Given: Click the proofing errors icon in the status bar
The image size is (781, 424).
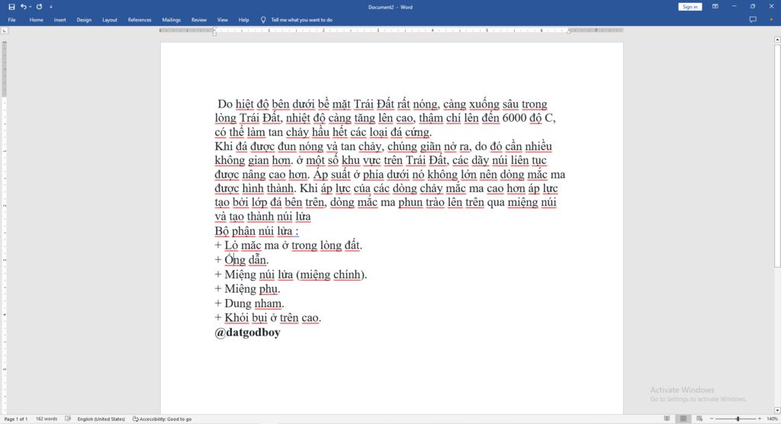Looking at the screenshot, I should click(68, 419).
